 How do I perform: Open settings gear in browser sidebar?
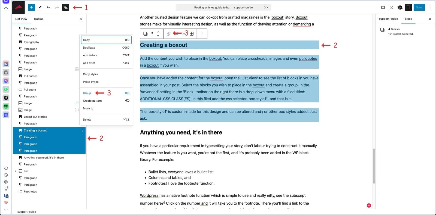click(6, 182)
